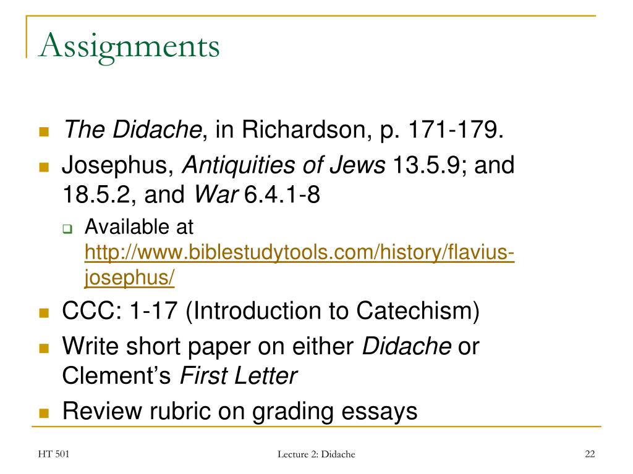The height and width of the screenshot is (474, 633).
Task: Click the "josephus/" link continuation
Action: 129,277
